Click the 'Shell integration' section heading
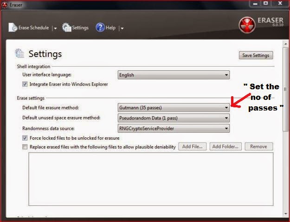 tap(33, 67)
